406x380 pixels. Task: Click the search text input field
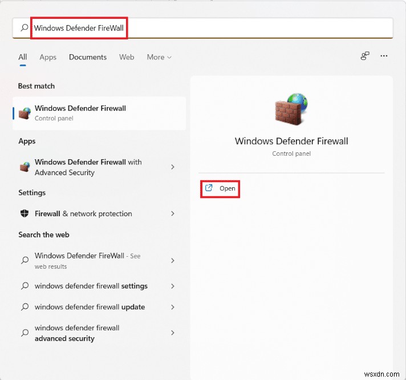211,27
